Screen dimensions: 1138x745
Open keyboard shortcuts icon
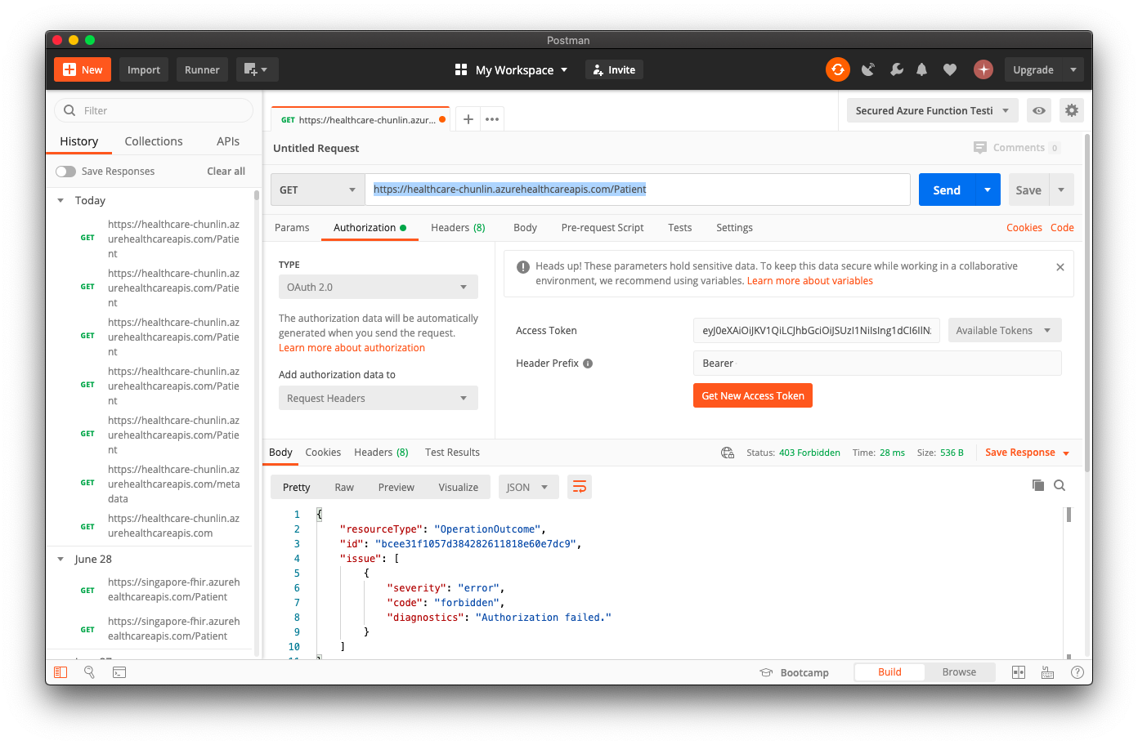(x=1047, y=672)
